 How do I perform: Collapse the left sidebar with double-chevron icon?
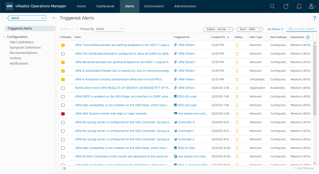[53, 18]
